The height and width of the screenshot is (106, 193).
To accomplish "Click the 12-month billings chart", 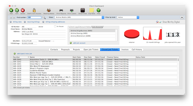I will click(x=152, y=35).
